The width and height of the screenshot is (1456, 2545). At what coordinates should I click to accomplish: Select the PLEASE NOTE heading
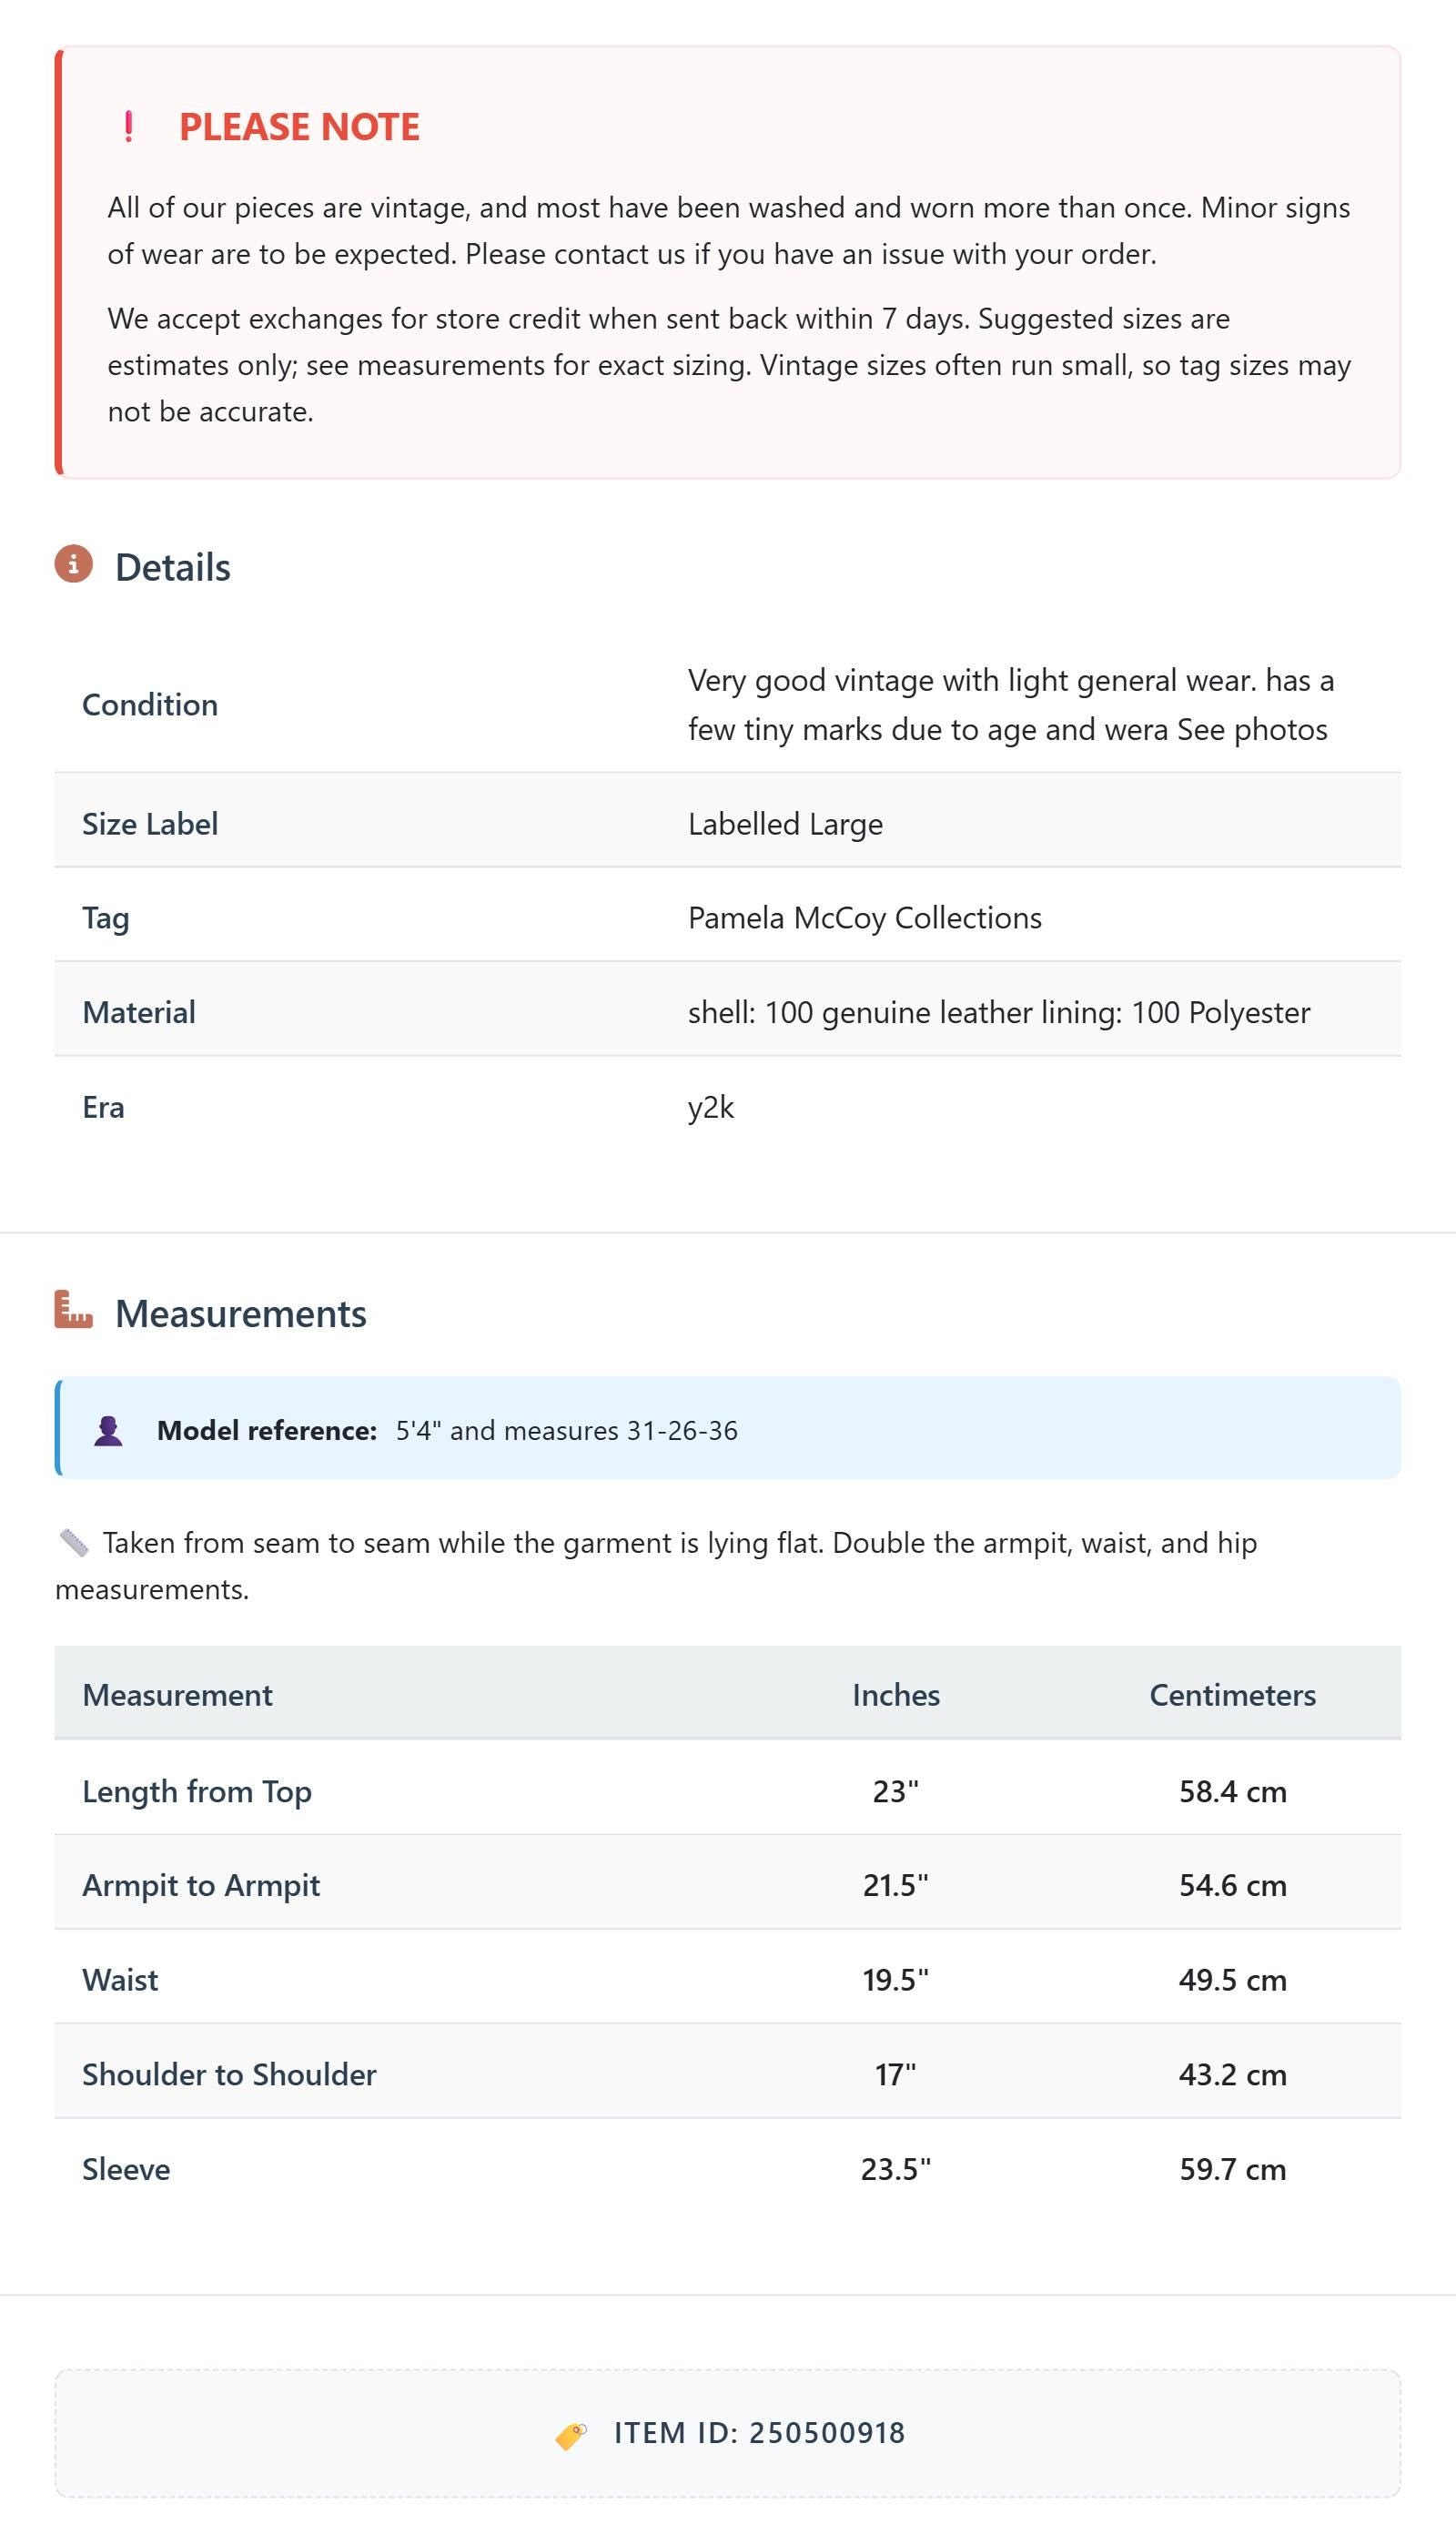[299, 127]
